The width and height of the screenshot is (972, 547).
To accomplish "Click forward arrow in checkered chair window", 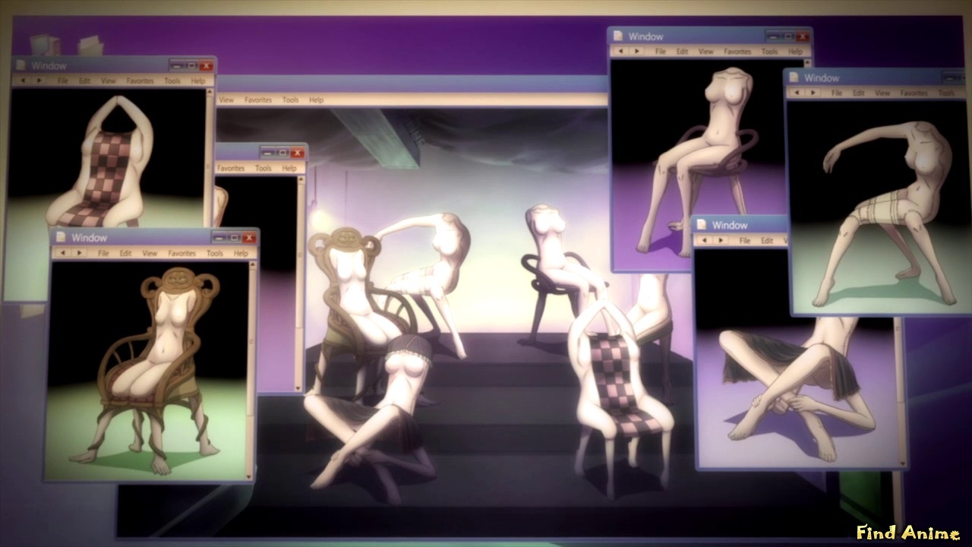I will (x=39, y=81).
